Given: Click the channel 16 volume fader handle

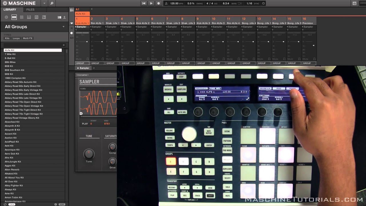Looking at the screenshot, I should [313, 45].
